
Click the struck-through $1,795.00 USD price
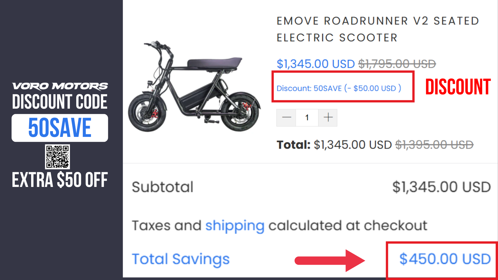tap(397, 64)
